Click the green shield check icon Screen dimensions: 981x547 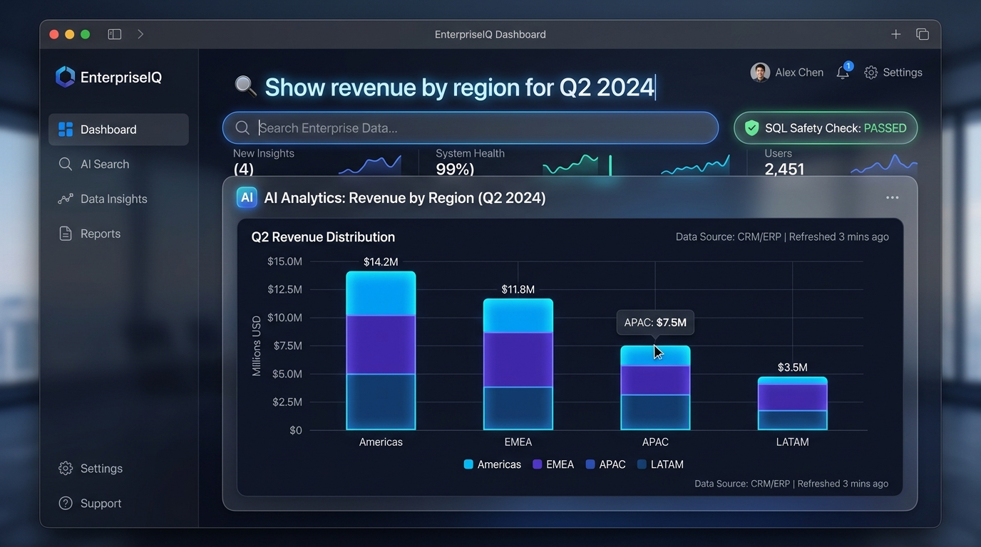tap(751, 128)
